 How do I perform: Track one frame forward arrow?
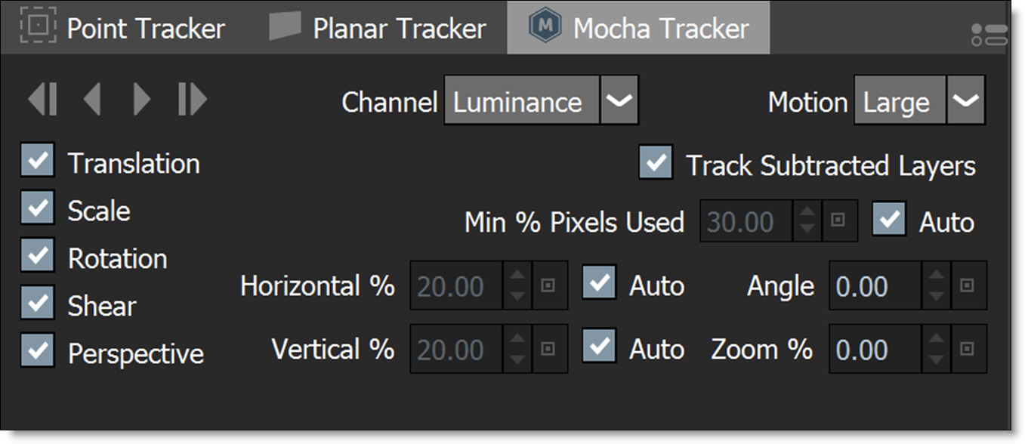tap(141, 100)
